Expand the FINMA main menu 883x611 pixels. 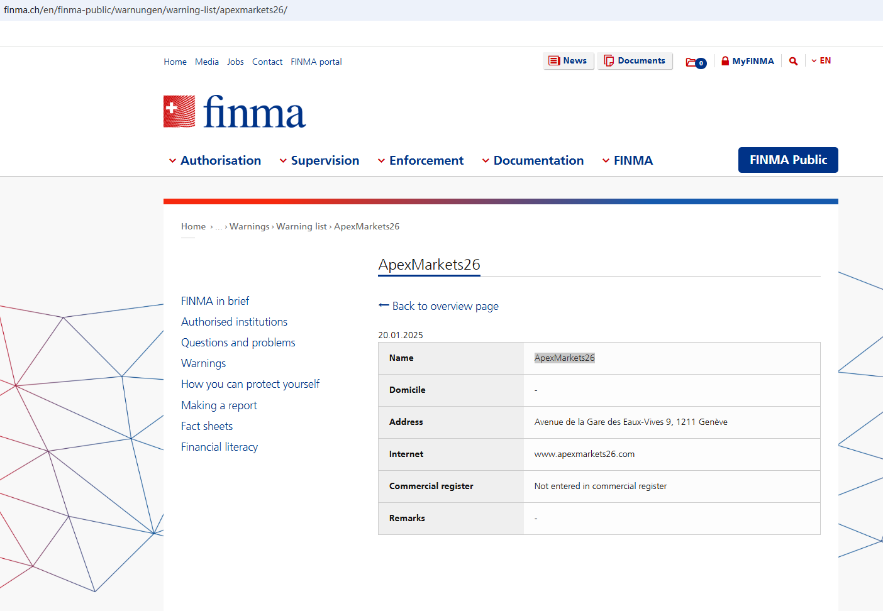click(627, 160)
